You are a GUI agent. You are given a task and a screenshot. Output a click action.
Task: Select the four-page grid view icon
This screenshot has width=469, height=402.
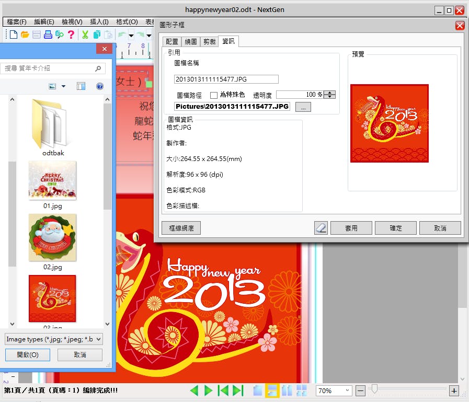coord(302,390)
